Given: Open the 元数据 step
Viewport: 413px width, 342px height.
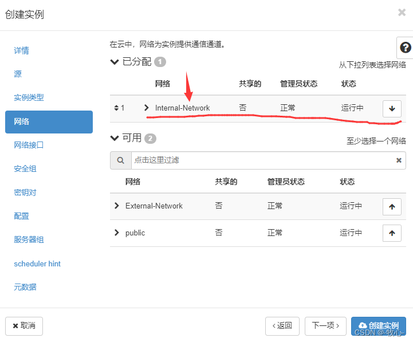Looking at the screenshot, I should (25, 287).
